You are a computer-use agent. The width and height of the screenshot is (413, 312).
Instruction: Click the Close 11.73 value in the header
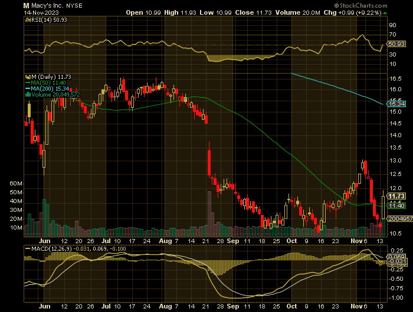pyautogui.click(x=253, y=12)
